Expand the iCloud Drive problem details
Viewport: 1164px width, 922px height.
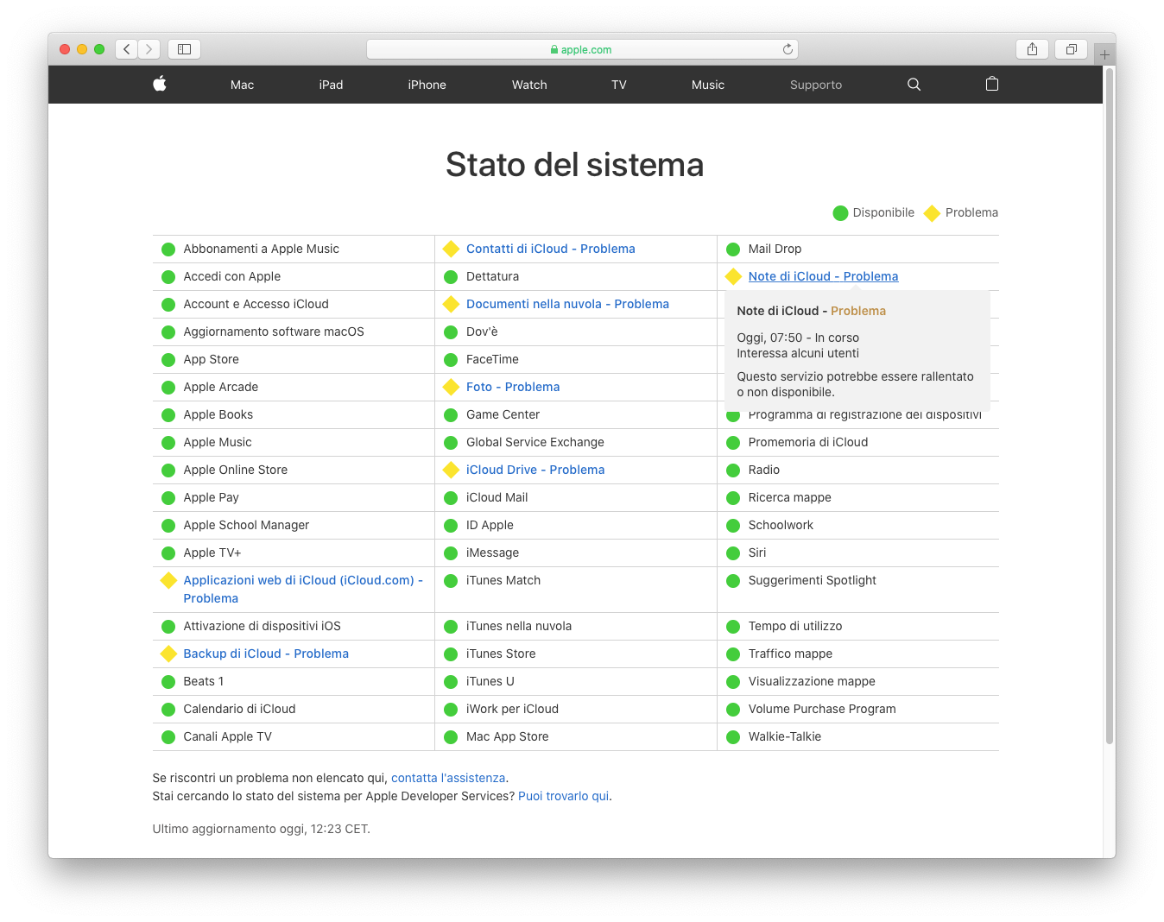(x=535, y=470)
